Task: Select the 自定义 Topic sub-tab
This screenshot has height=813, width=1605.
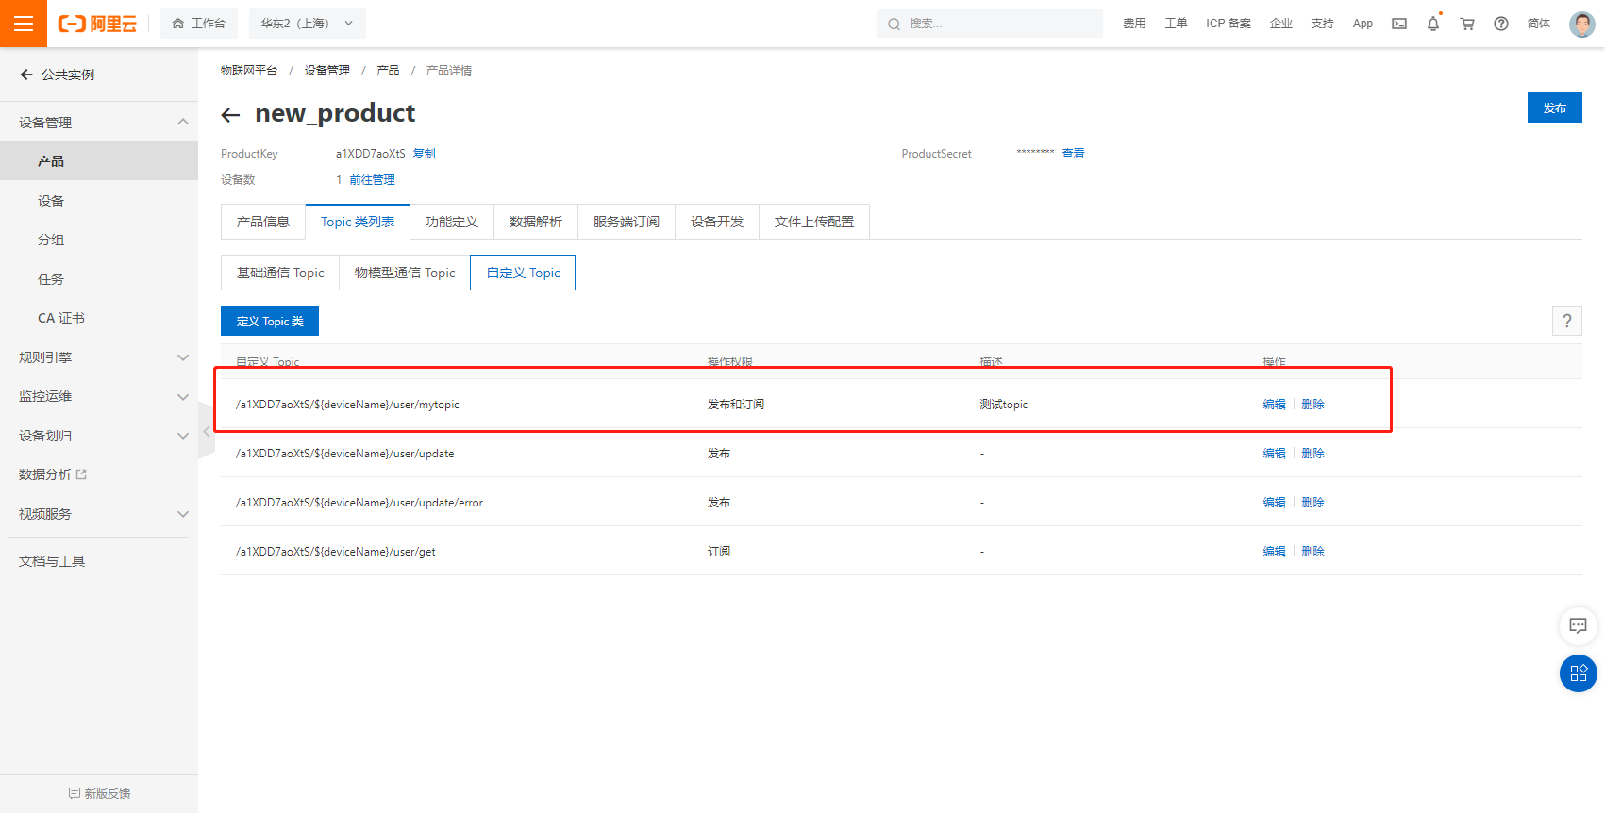Action: tap(523, 273)
